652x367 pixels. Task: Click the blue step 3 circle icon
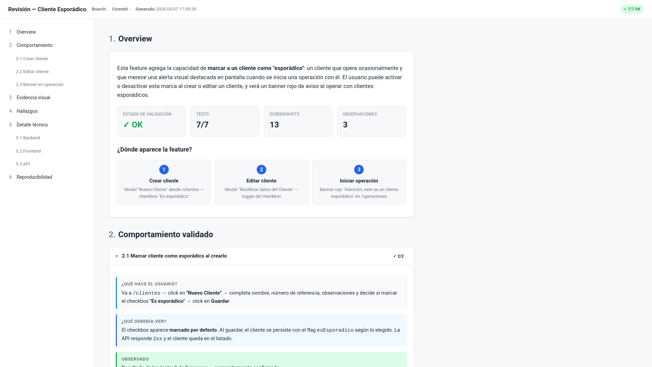pos(359,170)
